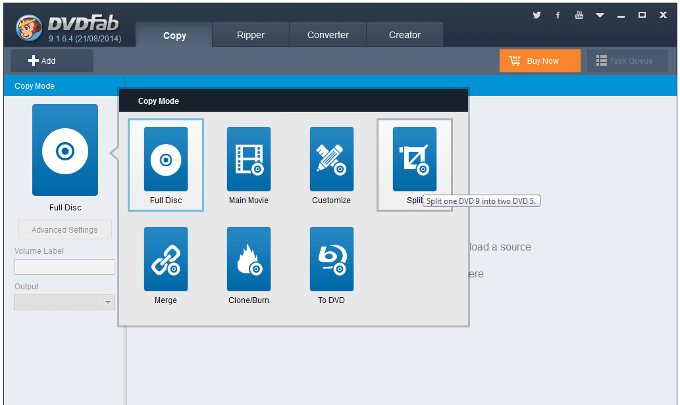Expand the title bar dropdown arrow
The width and height of the screenshot is (680, 405).
600,14
